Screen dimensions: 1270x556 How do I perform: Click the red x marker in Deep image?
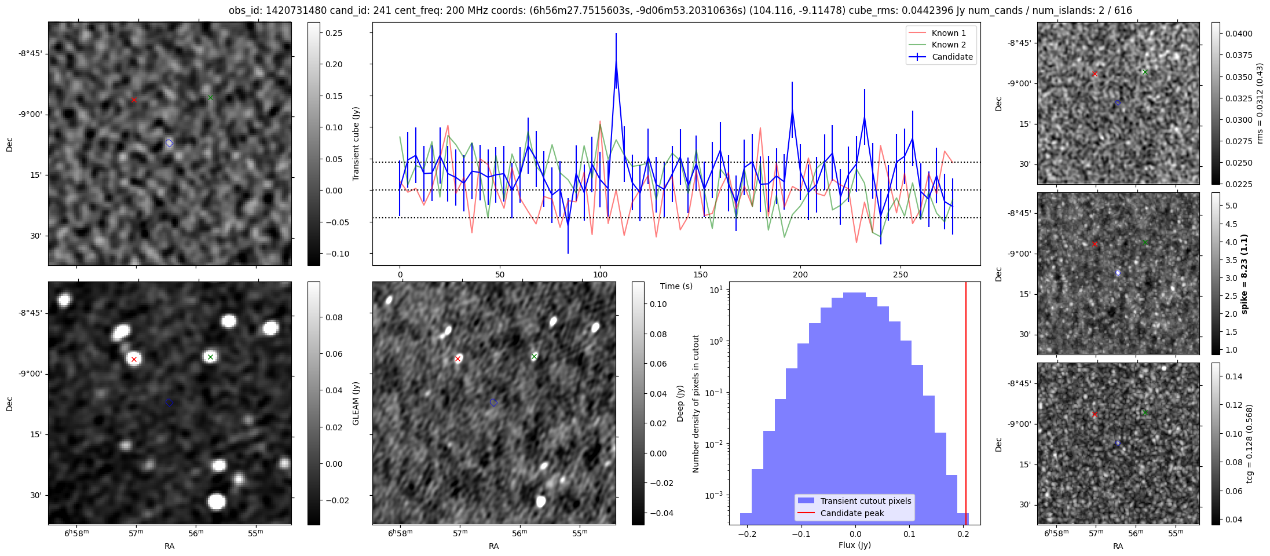click(458, 359)
